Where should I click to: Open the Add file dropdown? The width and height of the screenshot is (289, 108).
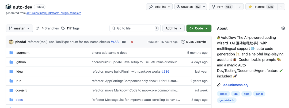[x=173, y=28]
